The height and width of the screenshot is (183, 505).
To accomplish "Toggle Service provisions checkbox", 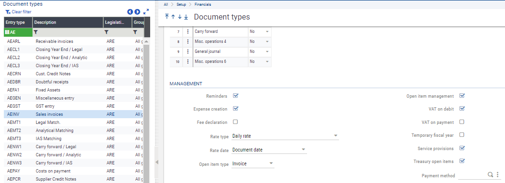I will tap(462, 148).
